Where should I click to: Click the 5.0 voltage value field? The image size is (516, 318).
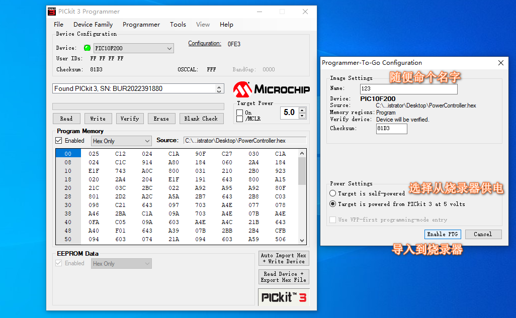pos(289,113)
